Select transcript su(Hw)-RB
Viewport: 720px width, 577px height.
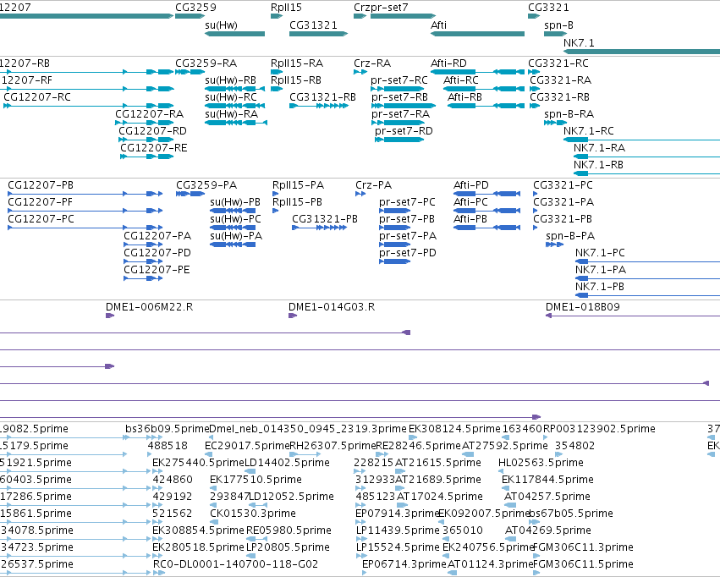tap(230, 80)
